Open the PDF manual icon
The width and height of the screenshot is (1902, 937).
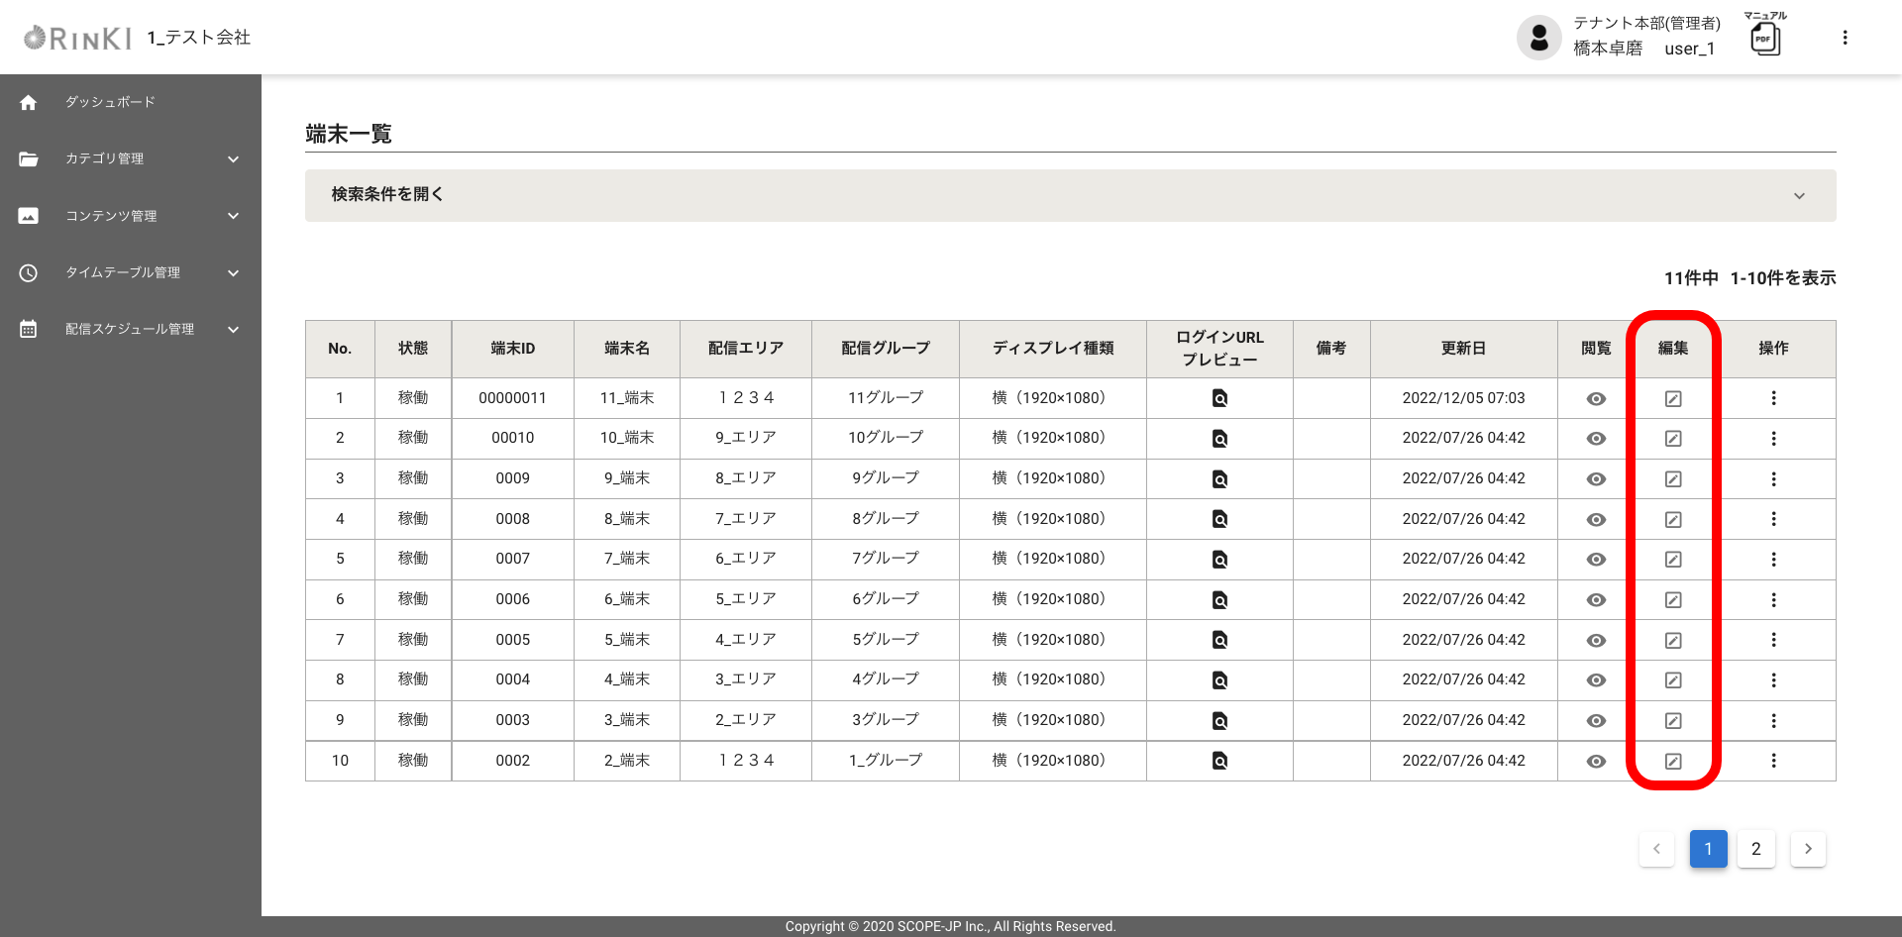pyautogui.click(x=1764, y=39)
